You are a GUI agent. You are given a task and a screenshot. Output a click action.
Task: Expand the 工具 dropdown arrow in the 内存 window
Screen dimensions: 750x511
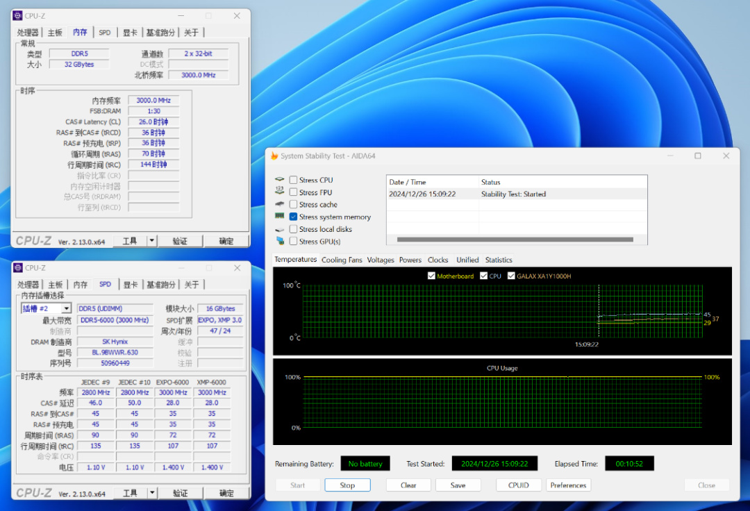(x=152, y=241)
